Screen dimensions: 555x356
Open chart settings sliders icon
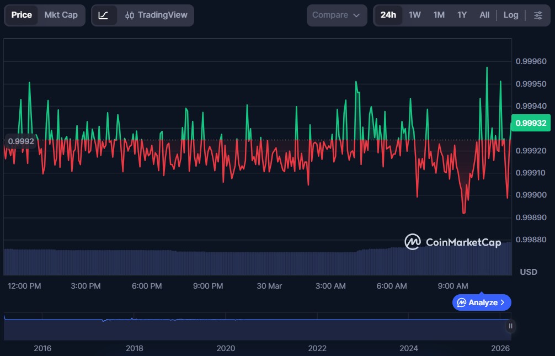[538, 15]
